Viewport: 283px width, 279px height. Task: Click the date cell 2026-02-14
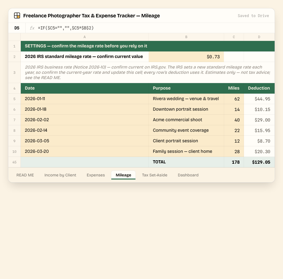(85, 131)
